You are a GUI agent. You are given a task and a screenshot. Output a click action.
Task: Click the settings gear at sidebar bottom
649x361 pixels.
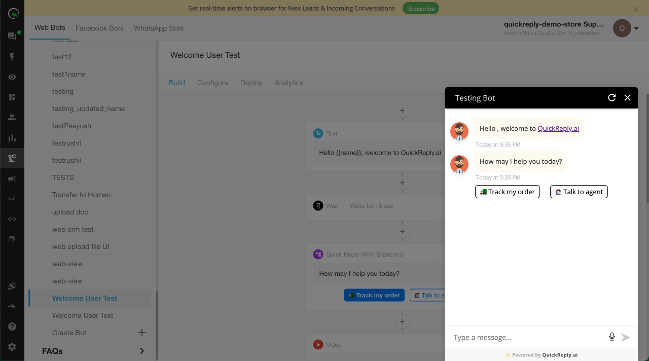(x=12, y=347)
